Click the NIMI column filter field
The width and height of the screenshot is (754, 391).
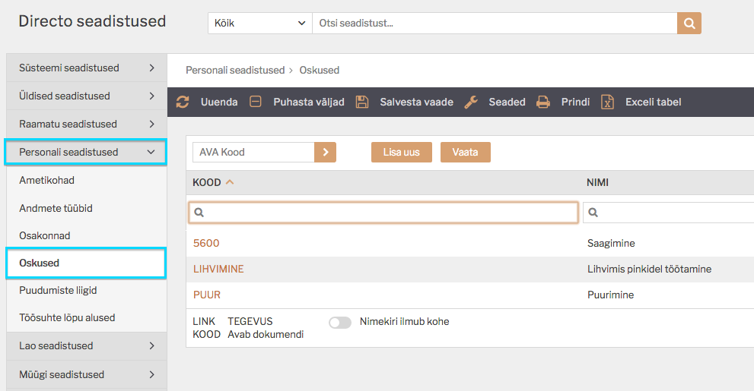(669, 213)
